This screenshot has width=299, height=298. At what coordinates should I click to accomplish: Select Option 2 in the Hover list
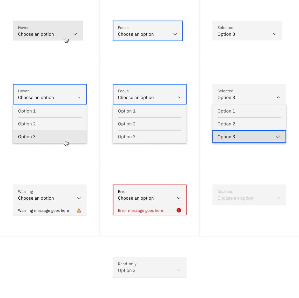click(27, 124)
